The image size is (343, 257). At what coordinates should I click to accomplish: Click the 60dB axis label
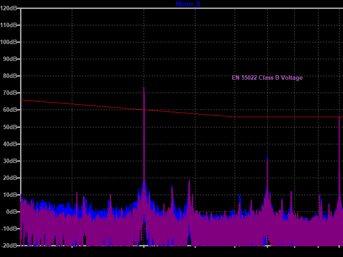[10, 110]
